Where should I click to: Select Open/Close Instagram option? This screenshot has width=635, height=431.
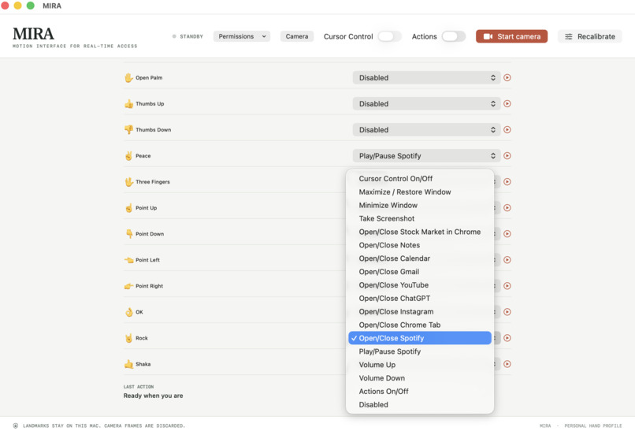[x=420, y=311]
